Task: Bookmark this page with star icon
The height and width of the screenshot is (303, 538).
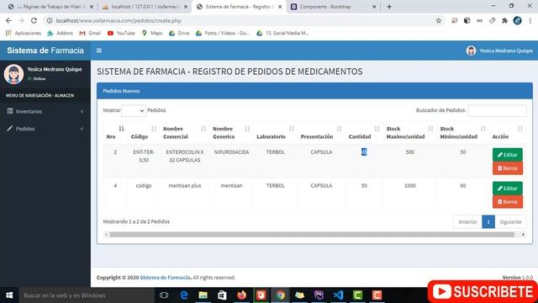Action: 438,20
